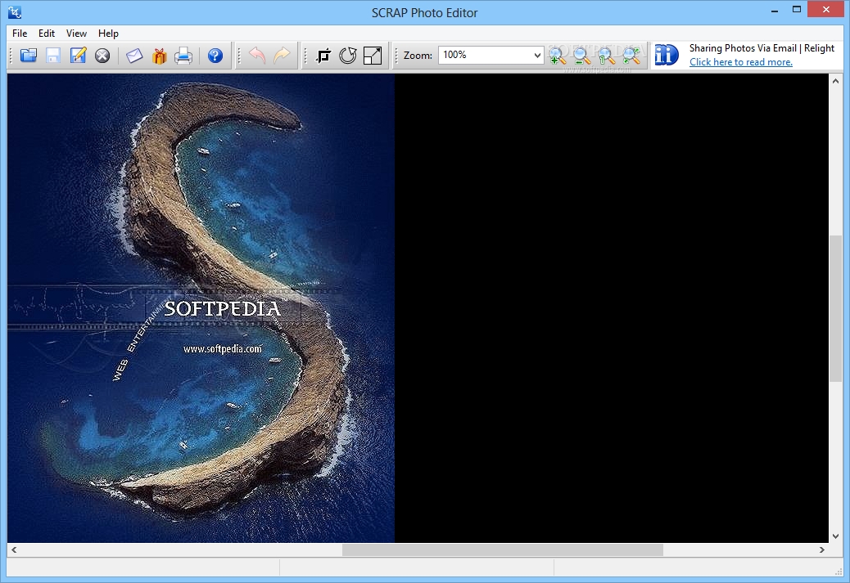Screen dimensions: 850x583
Task: Send photo via the email envelope icon
Action: pyautogui.click(x=134, y=56)
